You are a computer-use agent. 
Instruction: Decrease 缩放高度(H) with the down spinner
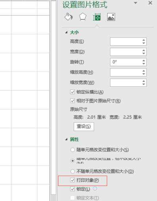tap(144, 74)
